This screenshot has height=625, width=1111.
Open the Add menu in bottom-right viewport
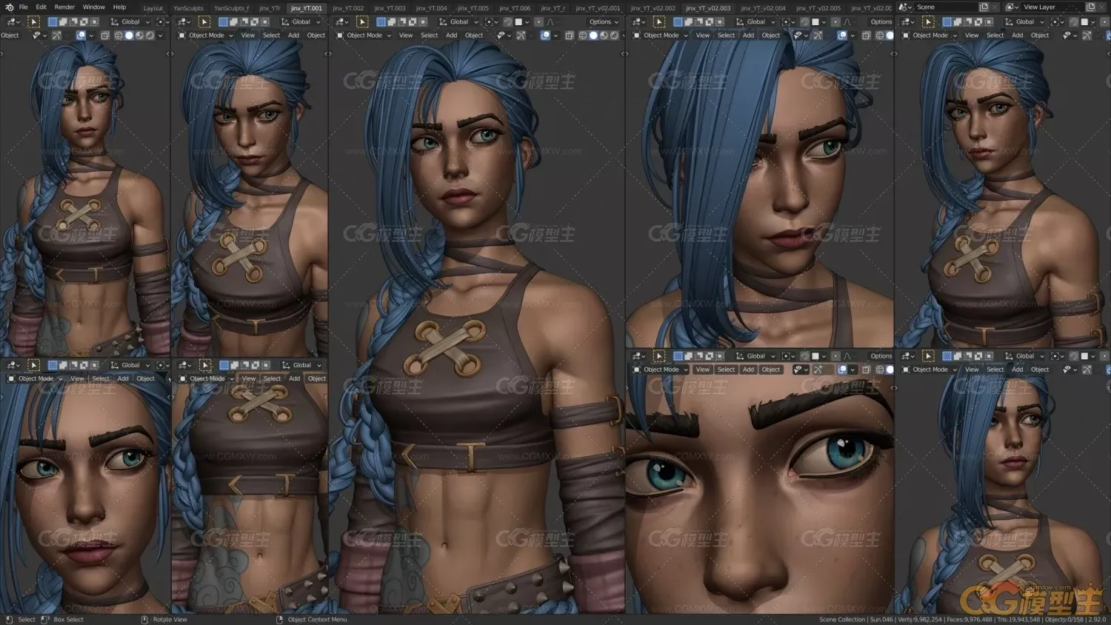point(1018,370)
